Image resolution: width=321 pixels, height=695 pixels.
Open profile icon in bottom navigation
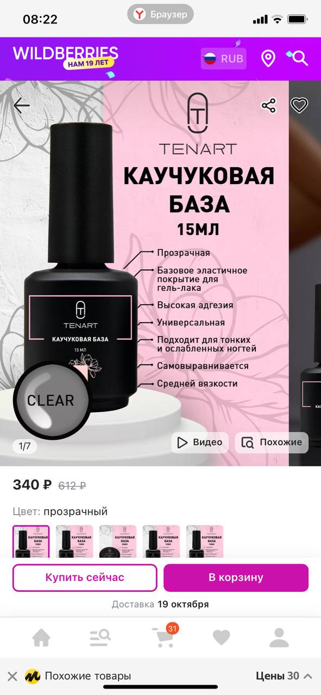[x=279, y=637]
